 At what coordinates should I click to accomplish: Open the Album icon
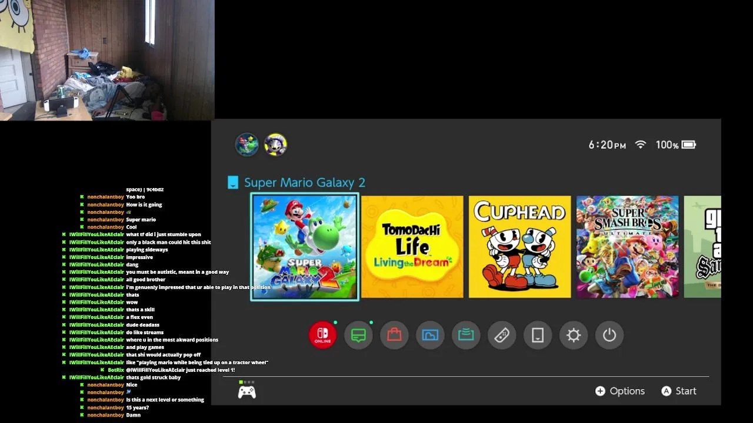pyautogui.click(x=430, y=335)
